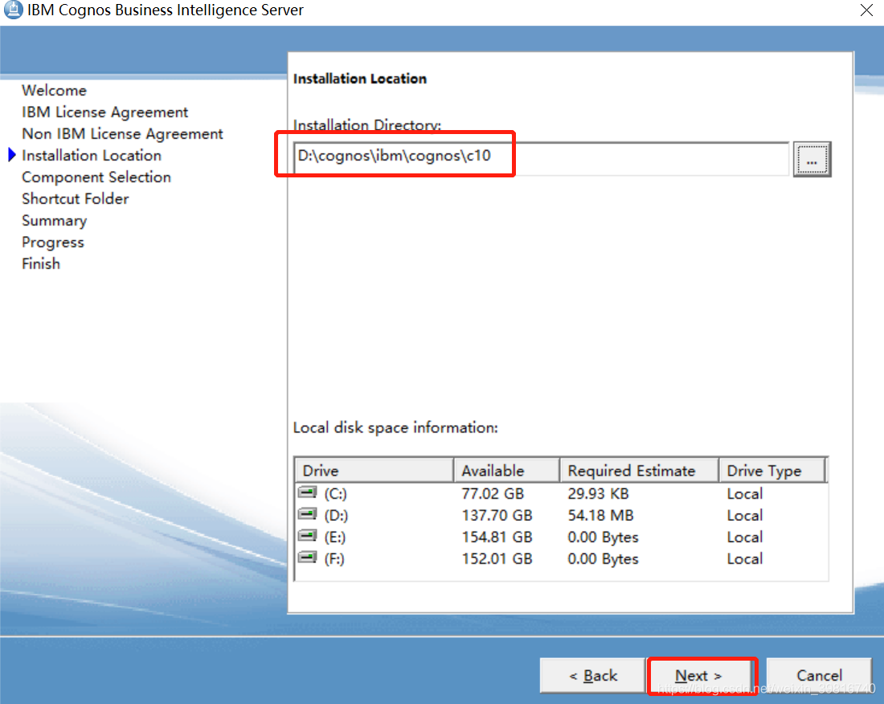Image resolution: width=884 pixels, height=704 pixels.
Task: Click the (F:) drive label
Action: pyautogui.click(x=334, y=559)
